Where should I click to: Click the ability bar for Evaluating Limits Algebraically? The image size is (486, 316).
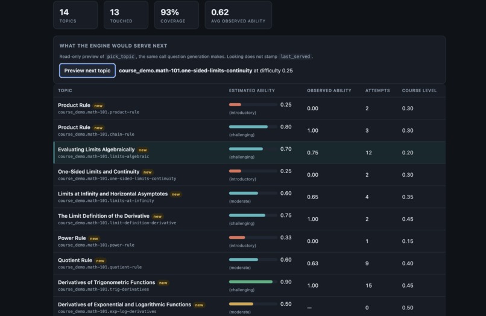[x=253, y=149]
